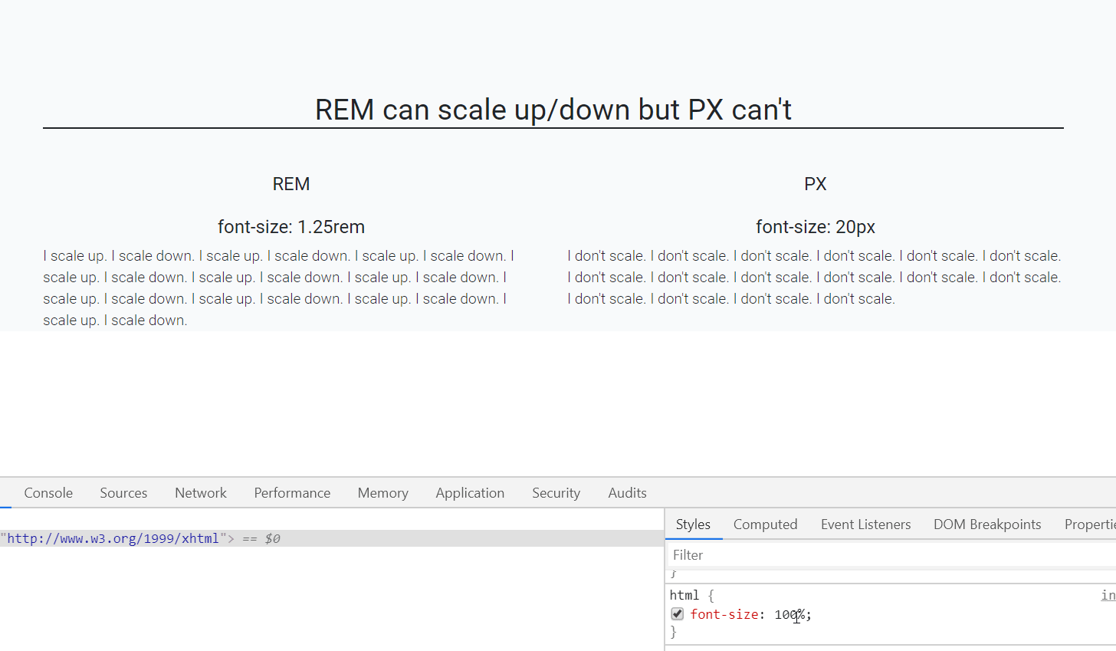Open the Network panel tab

[x=201, y=493]
